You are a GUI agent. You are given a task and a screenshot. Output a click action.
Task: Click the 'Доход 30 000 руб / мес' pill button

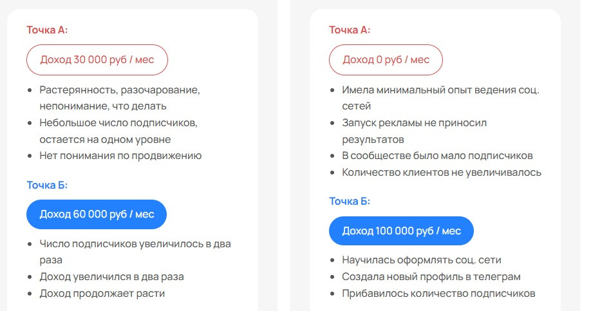point(97,60)
